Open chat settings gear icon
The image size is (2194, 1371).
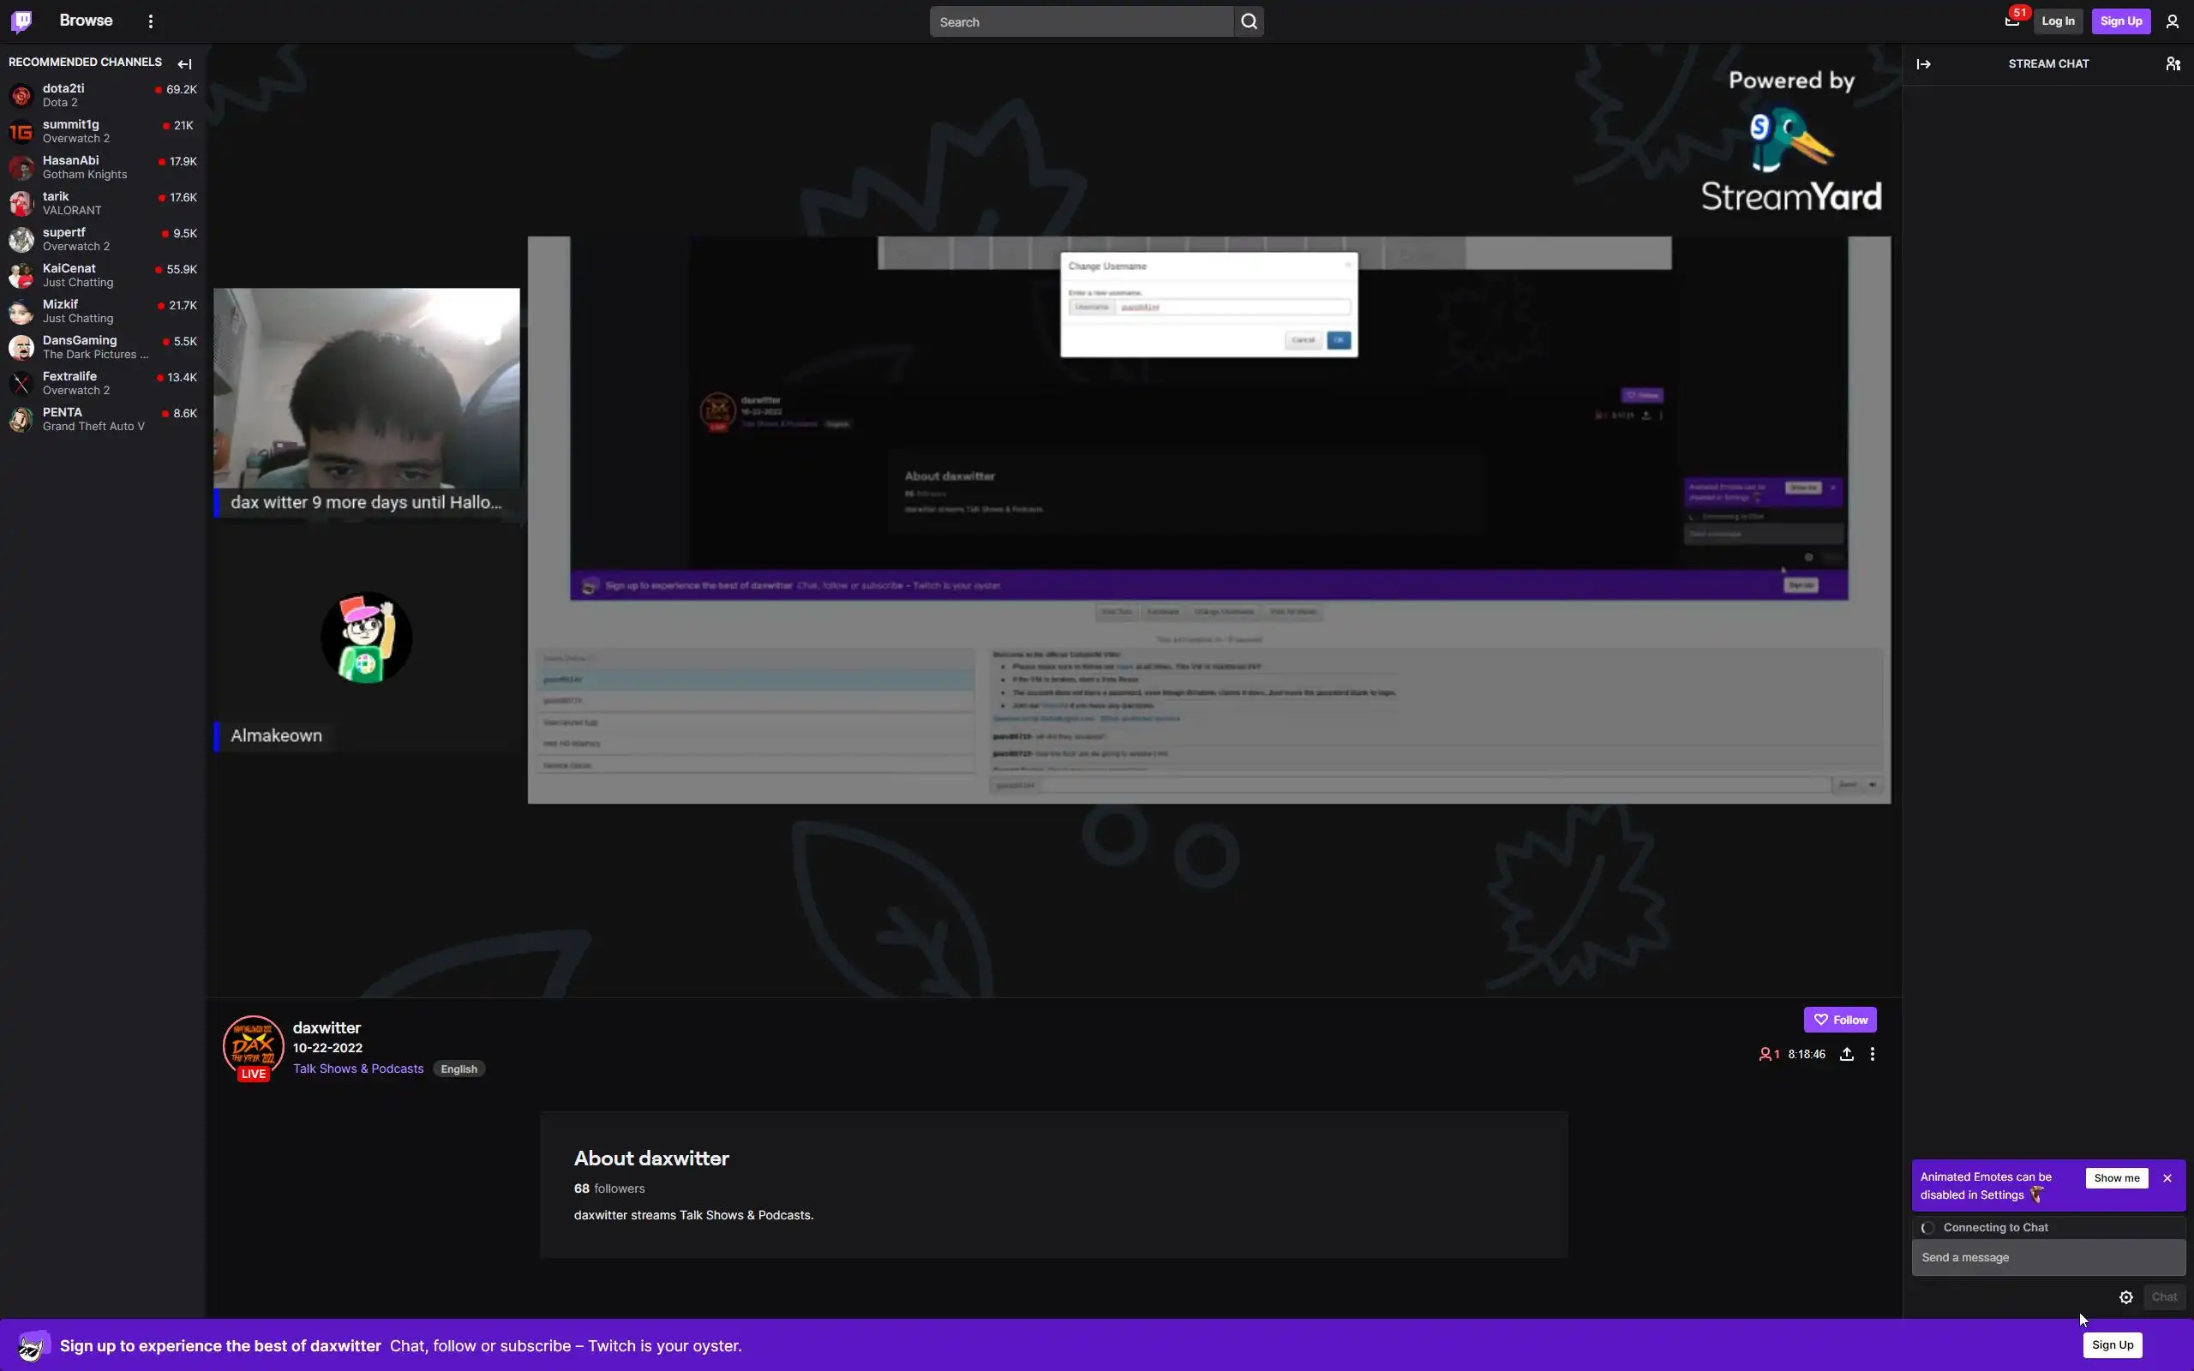click(x=2126, y=1296)
